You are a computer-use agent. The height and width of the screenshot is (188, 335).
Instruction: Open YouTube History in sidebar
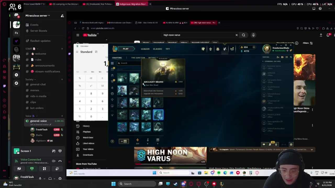pos(86,126)
